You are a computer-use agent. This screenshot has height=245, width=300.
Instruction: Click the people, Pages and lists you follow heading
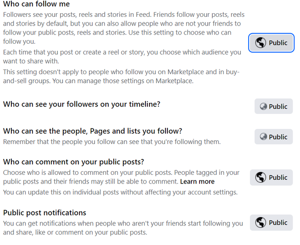point(92,131)
